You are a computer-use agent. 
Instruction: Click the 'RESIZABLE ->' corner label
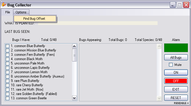181,103
